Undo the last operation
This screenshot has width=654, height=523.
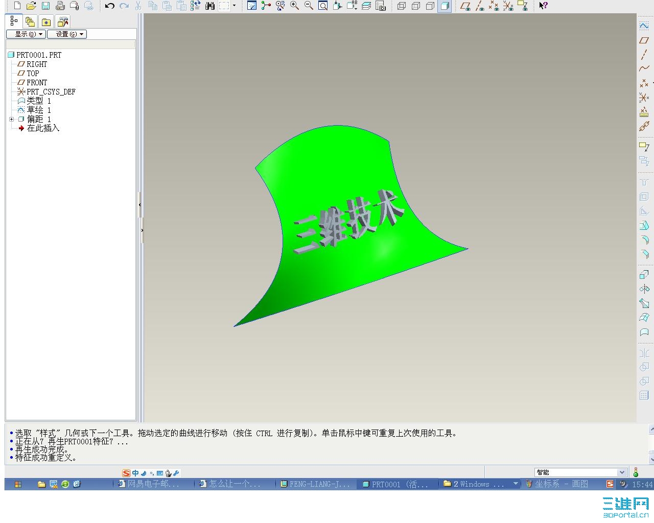click(x=109, y=6)
